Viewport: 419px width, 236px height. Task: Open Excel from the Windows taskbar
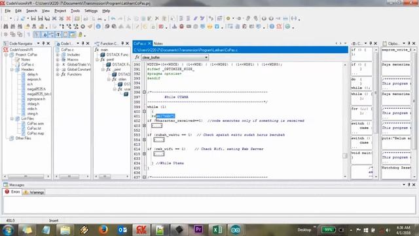pyautogui.click(x=217, y=230)
